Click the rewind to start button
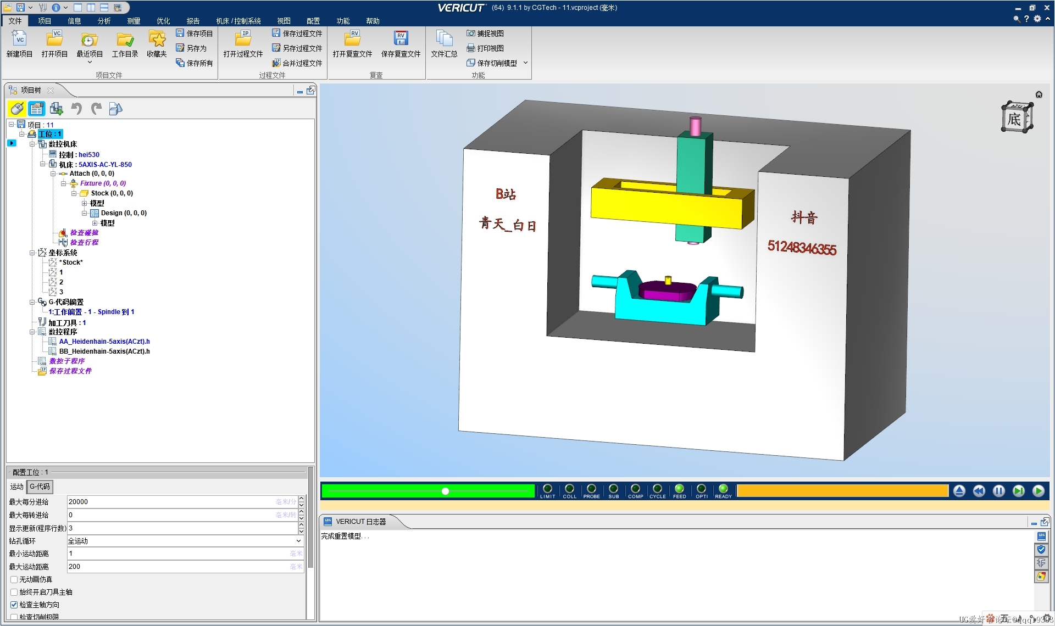The image size is (1055, 626). click(x=979, y=491)
